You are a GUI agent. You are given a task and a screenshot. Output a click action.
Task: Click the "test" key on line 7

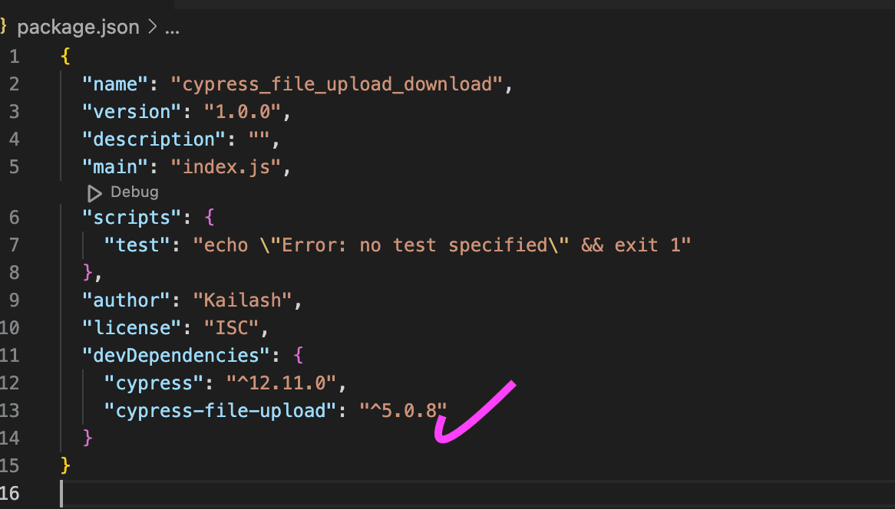click(137, 245)
